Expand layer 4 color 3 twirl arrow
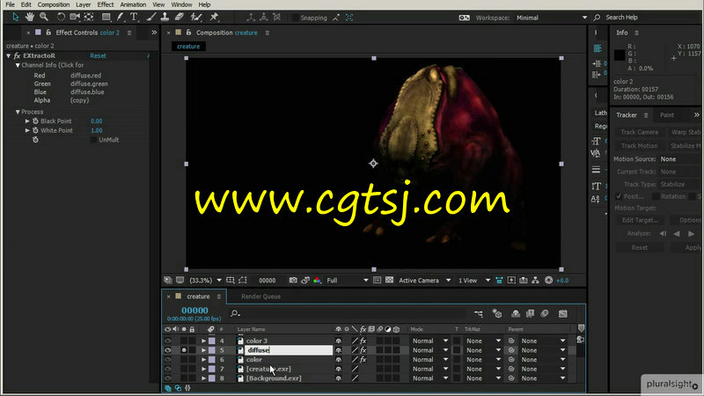 click(x=203, y=341)
